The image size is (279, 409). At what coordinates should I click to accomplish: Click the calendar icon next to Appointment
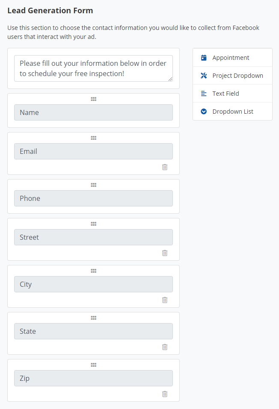204,58
